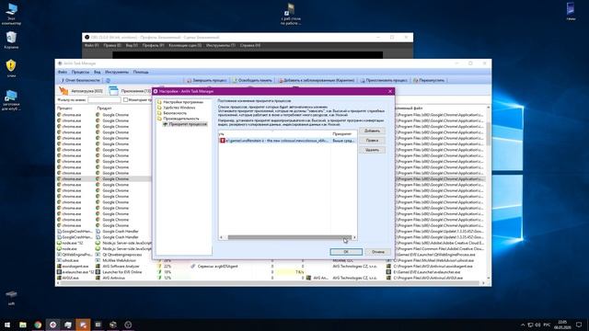Close the Настройки dialog with its X

[x=390, y=91]
